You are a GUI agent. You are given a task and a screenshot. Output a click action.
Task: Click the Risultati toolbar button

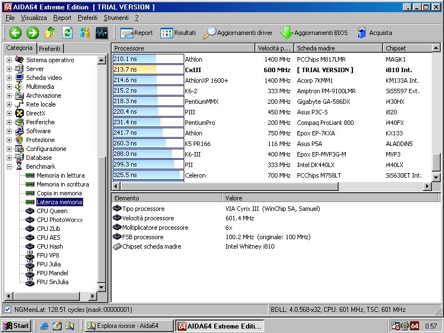click(x=178, y=33)
